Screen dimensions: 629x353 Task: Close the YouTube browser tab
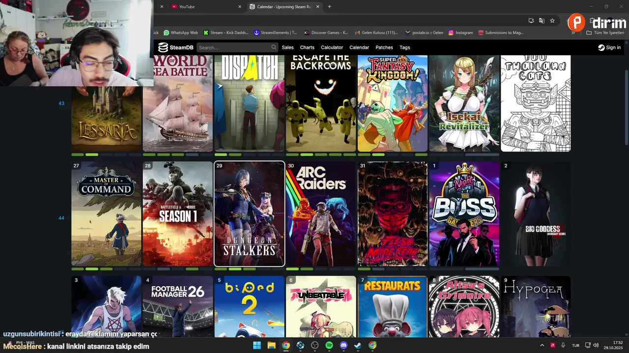(x=240, y=7)
